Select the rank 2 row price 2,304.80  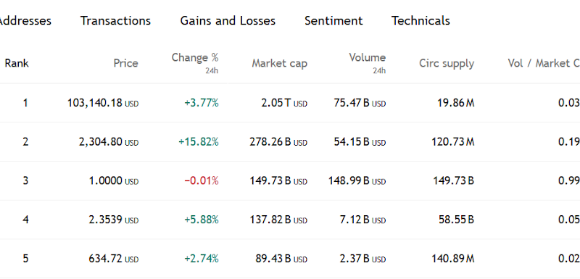[108, 142]
